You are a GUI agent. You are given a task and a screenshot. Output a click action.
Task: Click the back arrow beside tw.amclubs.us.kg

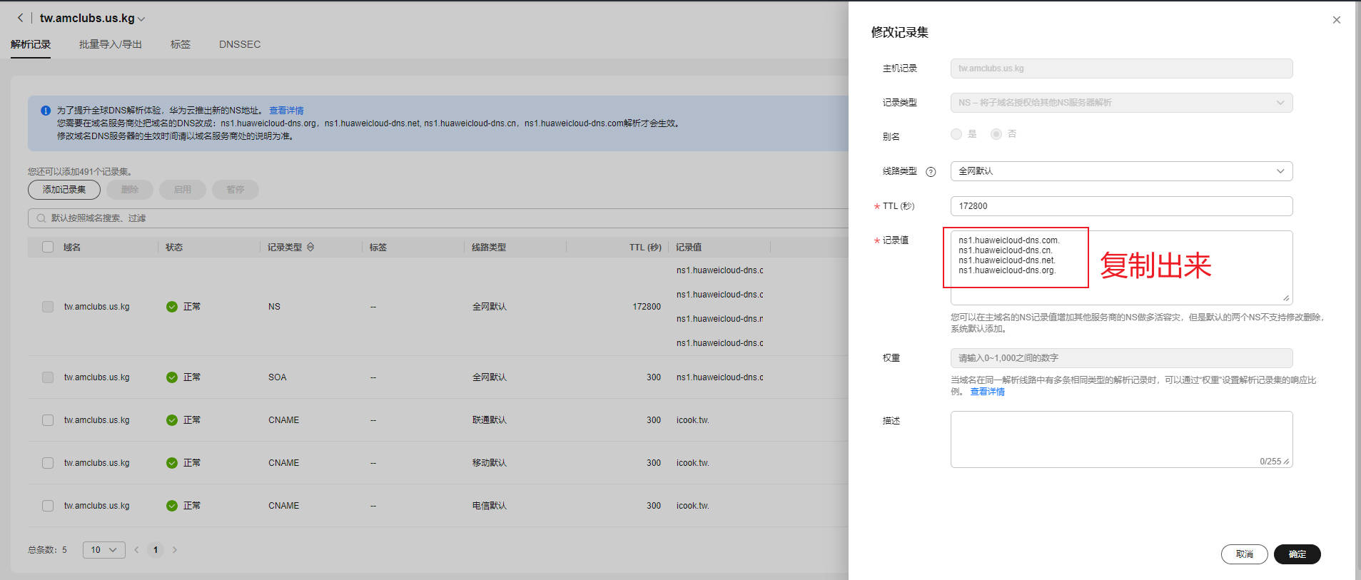pos(20,18)
